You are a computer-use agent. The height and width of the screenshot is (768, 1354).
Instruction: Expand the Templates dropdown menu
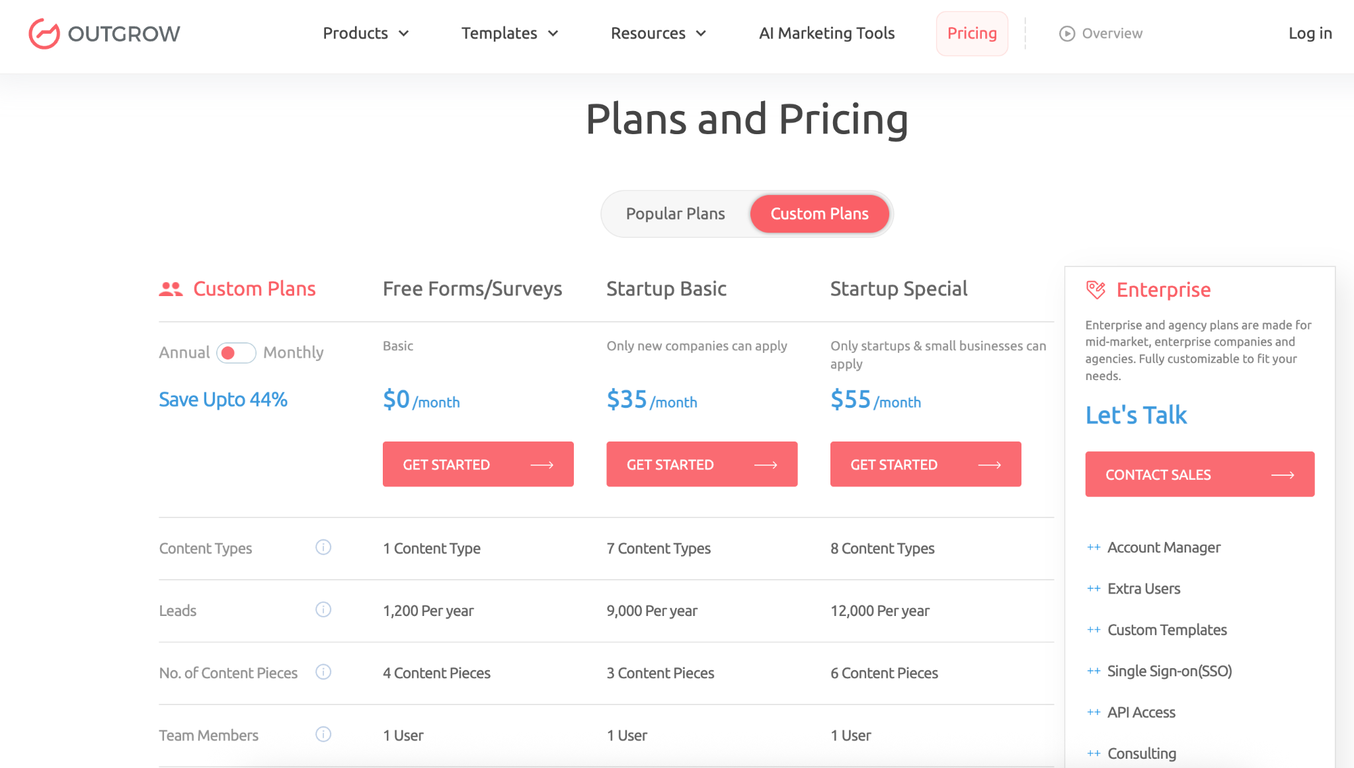tap(510, 34)
